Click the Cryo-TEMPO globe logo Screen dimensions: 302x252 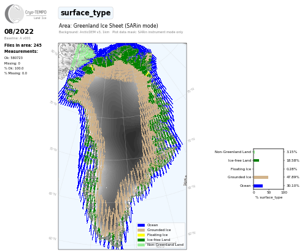(x=14, y=14)
